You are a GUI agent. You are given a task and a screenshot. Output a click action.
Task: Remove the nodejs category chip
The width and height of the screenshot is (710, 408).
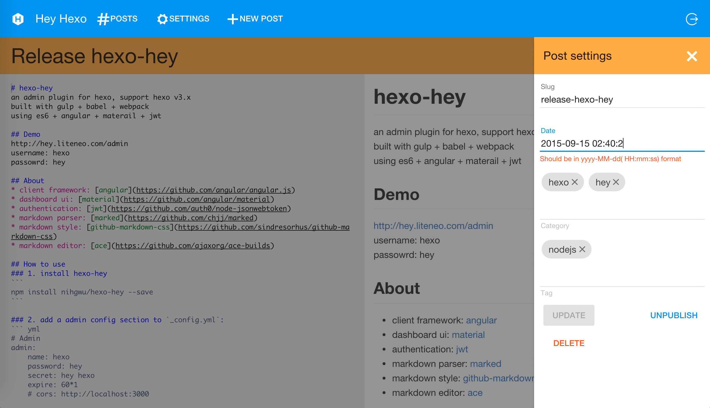click(x=582, y=249)
